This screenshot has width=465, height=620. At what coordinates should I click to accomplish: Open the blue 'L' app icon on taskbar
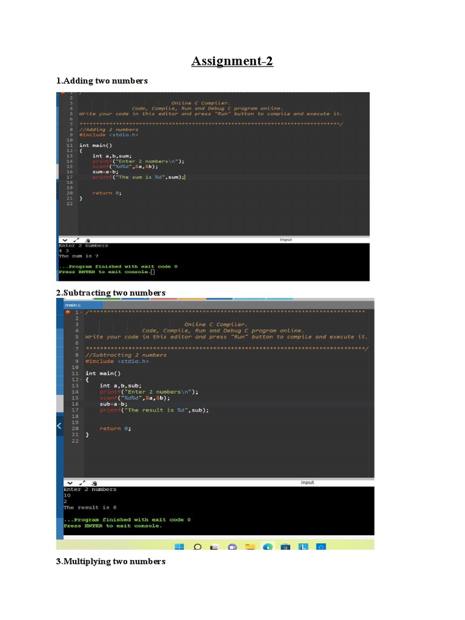point(303,547)
